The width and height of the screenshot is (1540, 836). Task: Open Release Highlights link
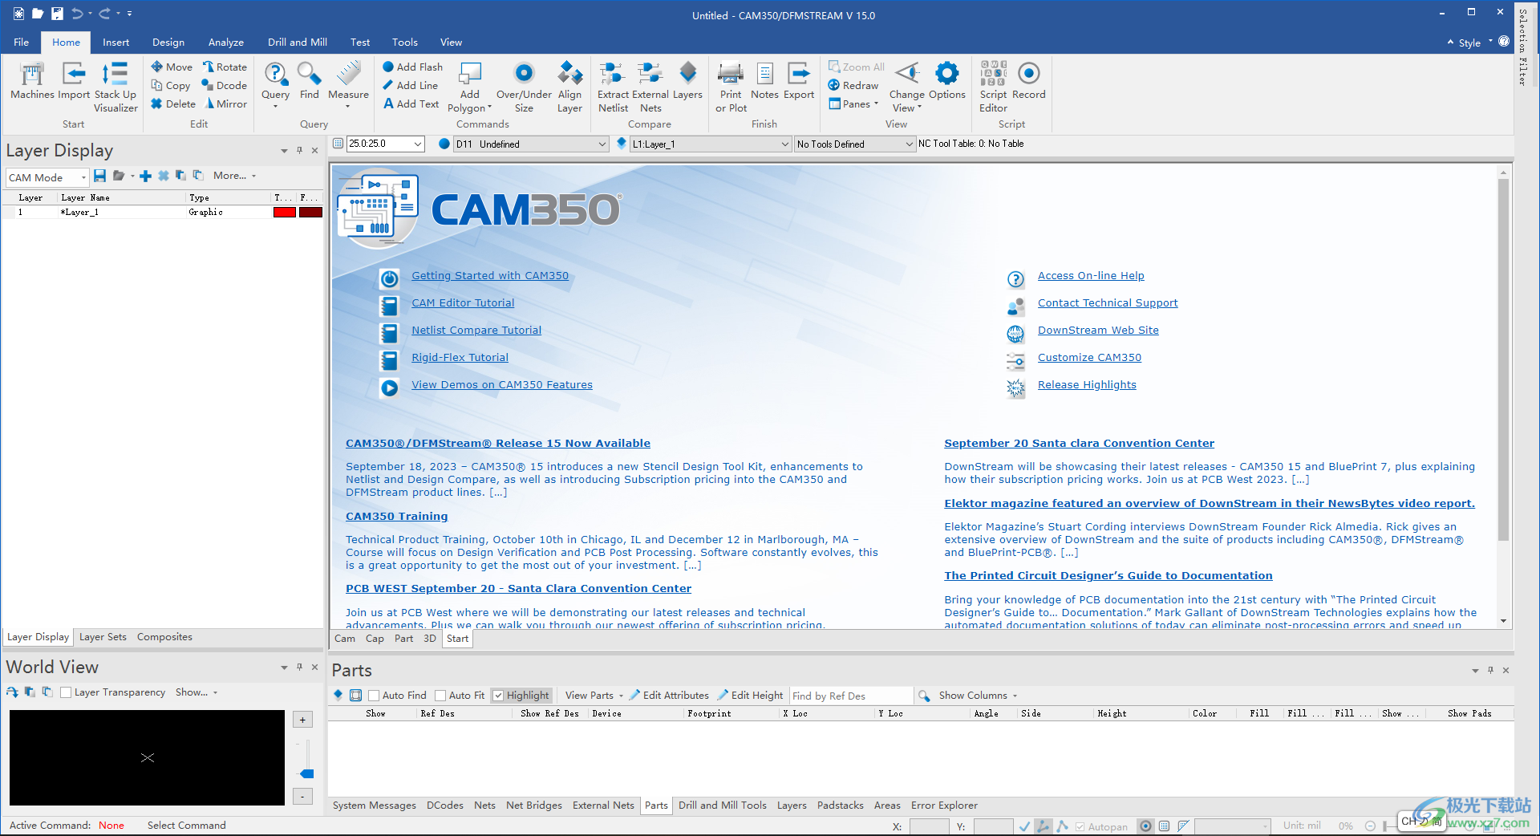tap(1087, 385)
